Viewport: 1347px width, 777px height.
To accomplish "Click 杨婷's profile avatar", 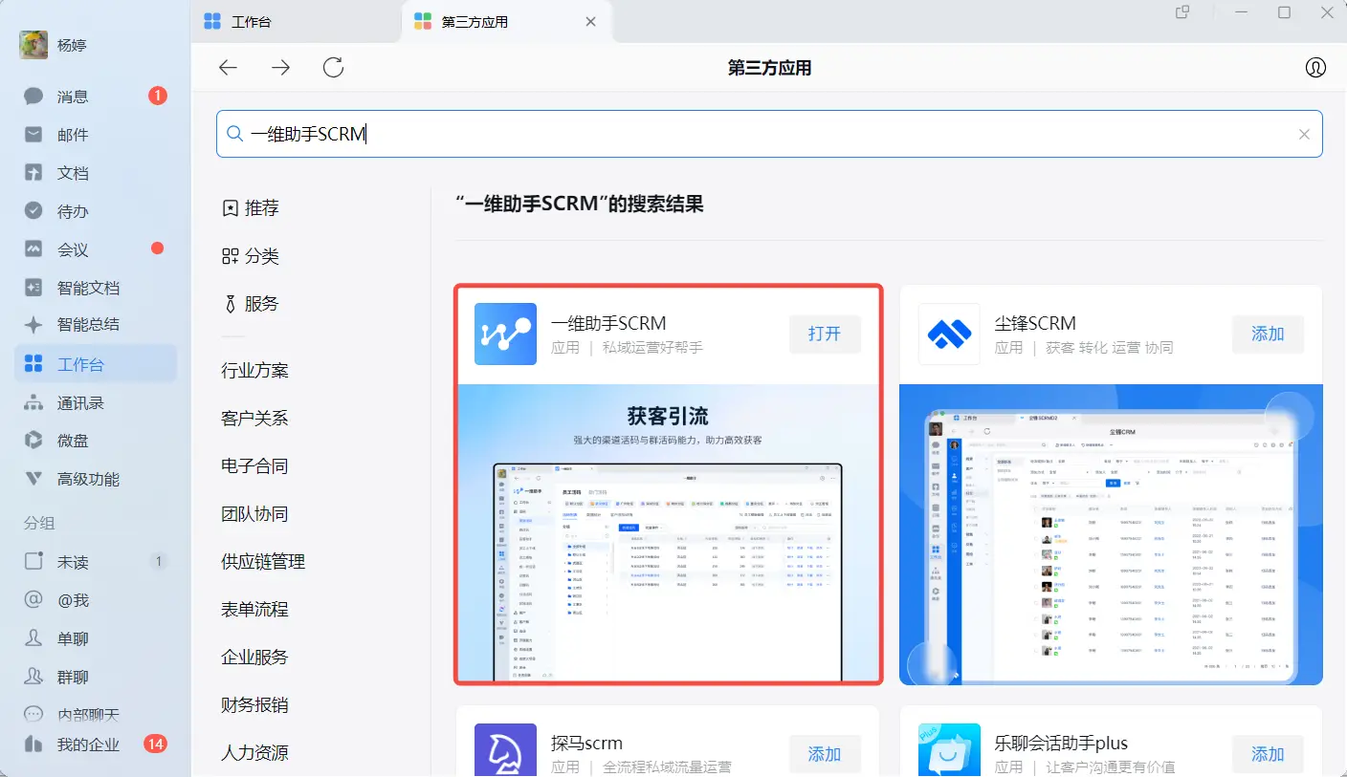I will (33, 45).
